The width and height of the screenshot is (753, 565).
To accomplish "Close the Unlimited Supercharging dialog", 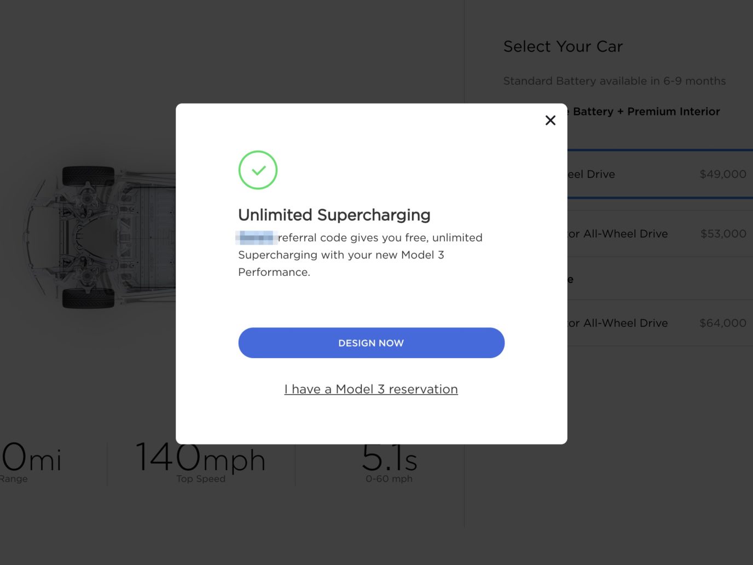I will click(551, 120).
